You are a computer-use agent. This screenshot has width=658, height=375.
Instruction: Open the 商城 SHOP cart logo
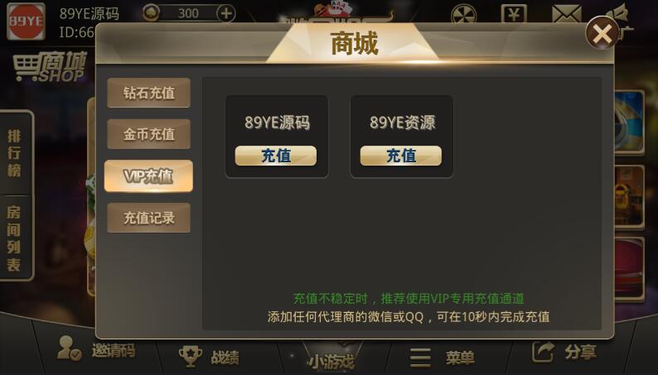(50, 66)
